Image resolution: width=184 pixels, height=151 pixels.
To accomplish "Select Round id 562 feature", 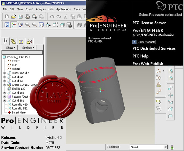I will [x=20, y=109].
